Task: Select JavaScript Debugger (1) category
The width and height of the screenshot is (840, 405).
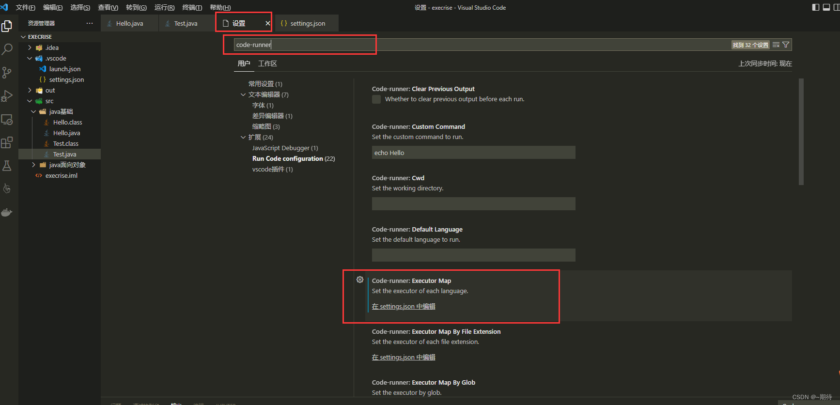Action: click(285, 148)
